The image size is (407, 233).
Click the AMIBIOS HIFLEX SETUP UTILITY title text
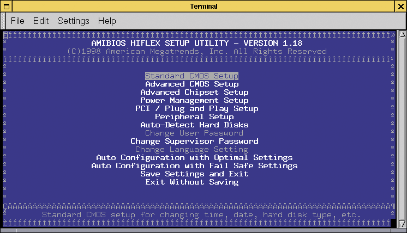(197, 43)
